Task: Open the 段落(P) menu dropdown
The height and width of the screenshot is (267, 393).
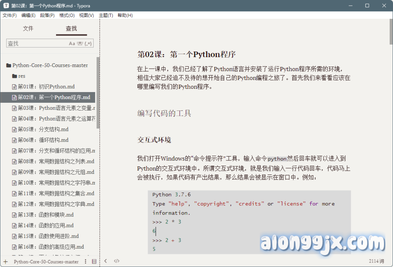Action: click(47, 15)
